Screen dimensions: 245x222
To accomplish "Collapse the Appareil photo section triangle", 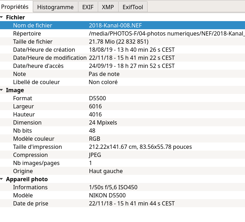I will 2,179.
